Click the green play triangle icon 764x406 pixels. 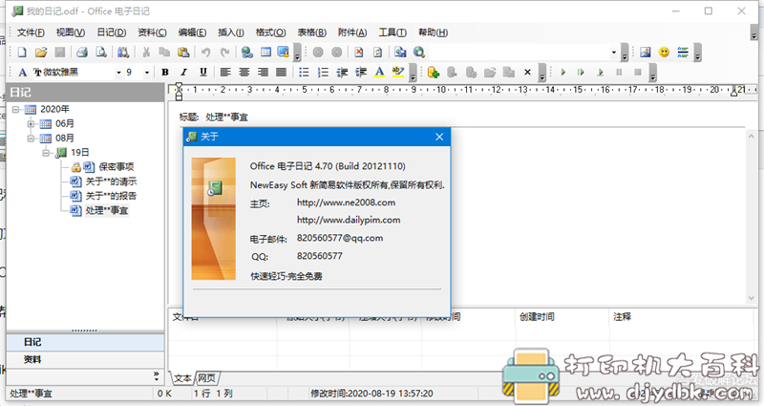coord(562,73)
